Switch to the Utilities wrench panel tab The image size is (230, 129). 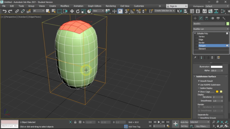coord(224,18)
